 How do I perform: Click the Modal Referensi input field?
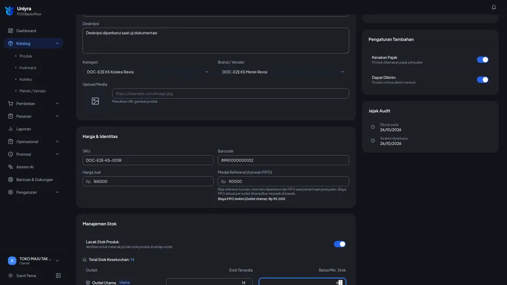coord(283,181)
